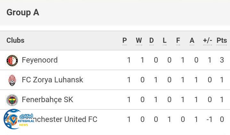The image size is (230, 135).
Task: Click the W (wins) column header
Action: point(139,41)
